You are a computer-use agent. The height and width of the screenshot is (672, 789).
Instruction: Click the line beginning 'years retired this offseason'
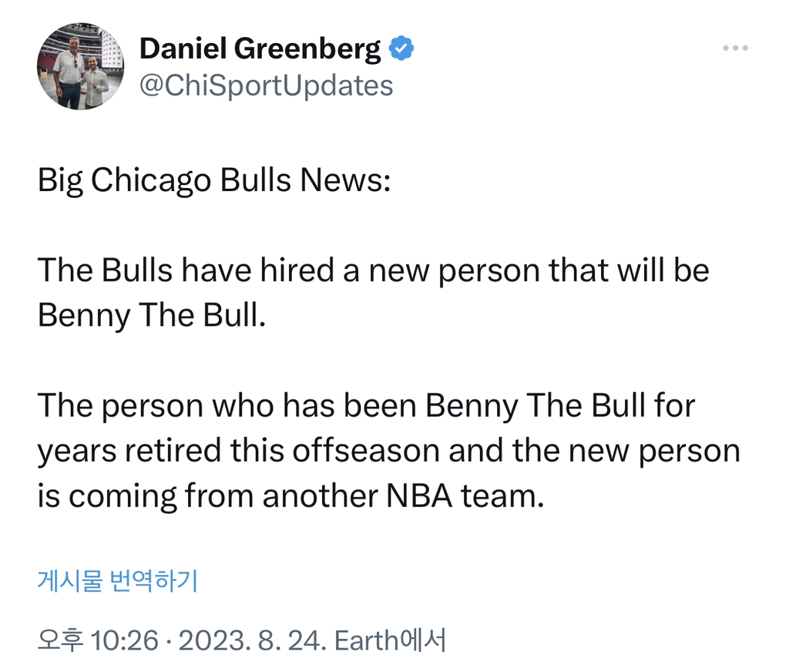388,451
